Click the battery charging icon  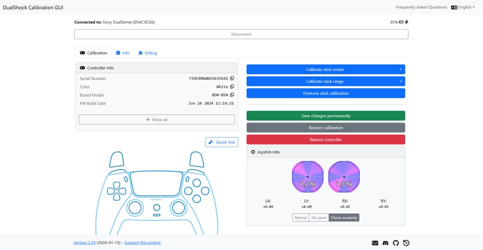point(407,22)
